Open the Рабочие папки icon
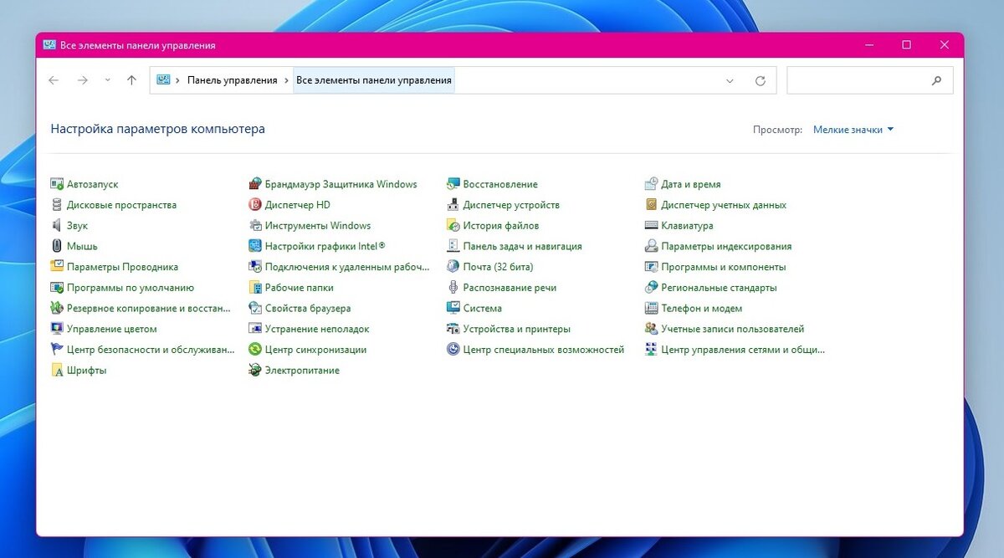 pos(255,288)
